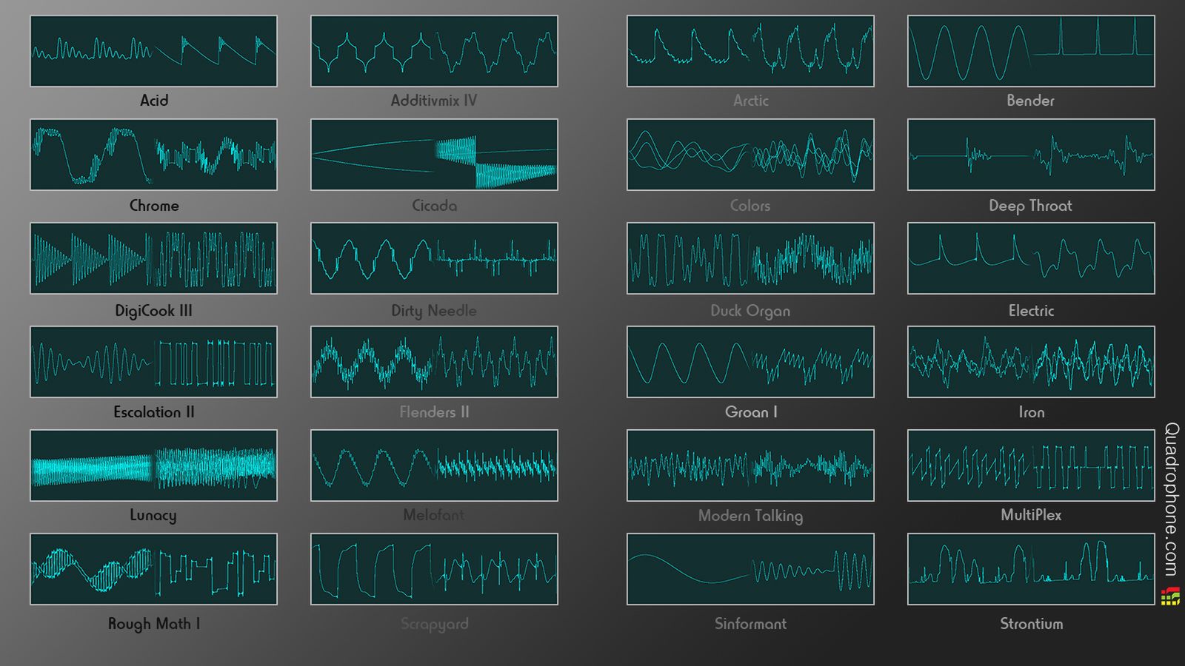View the Arctic waveform preview
Screen dimensions: 1185x666
coord(750,50)
